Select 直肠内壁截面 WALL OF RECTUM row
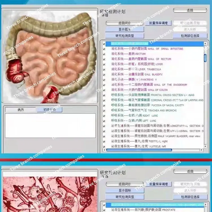 [x=141, y=59]
